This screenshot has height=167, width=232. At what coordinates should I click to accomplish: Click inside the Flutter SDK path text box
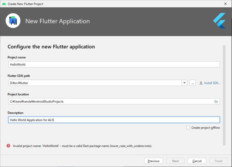(94, 83)
